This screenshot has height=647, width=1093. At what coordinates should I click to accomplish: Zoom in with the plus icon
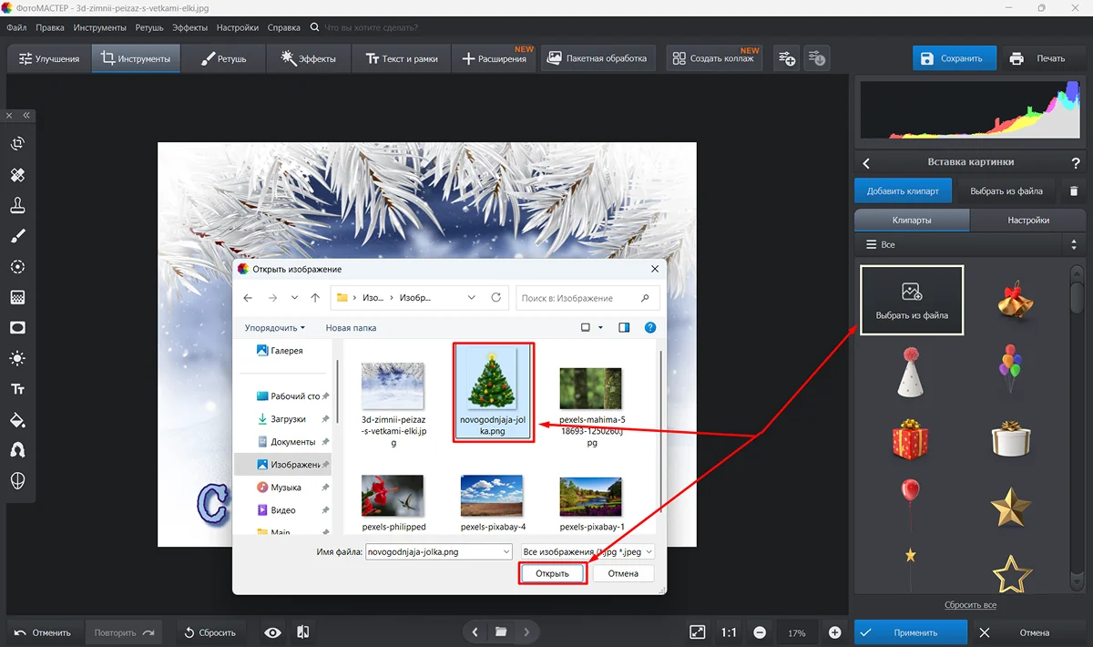click(834, 632)
